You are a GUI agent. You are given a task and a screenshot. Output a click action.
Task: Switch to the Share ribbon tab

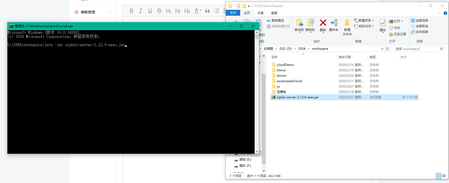tap(261, 13)
